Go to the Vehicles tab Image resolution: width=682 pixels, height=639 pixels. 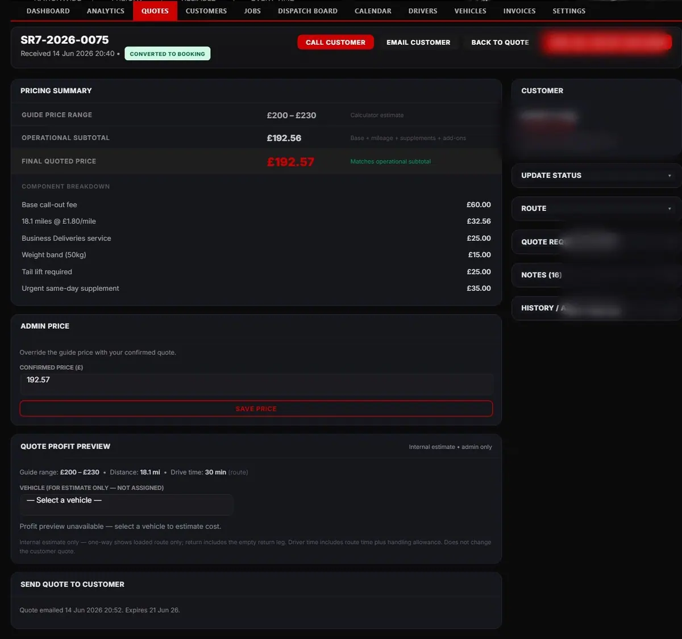471,11
